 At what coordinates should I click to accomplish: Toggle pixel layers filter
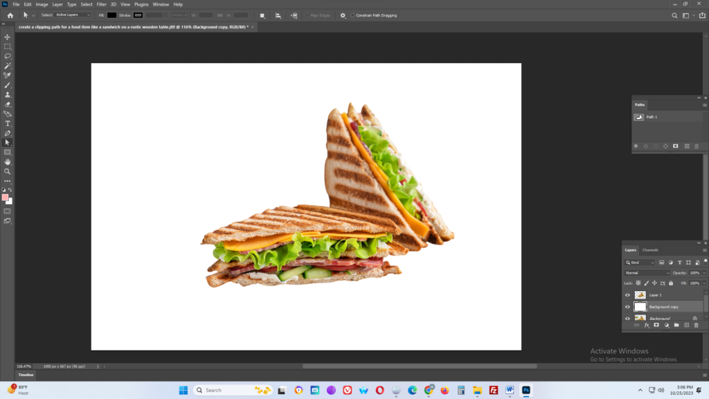pos(661,263)
